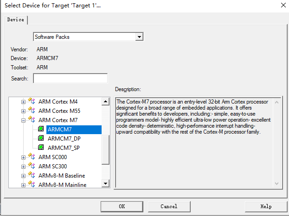The image size is (289, 216).
Task: Click the Vendor value ARM
Action: 42,49
